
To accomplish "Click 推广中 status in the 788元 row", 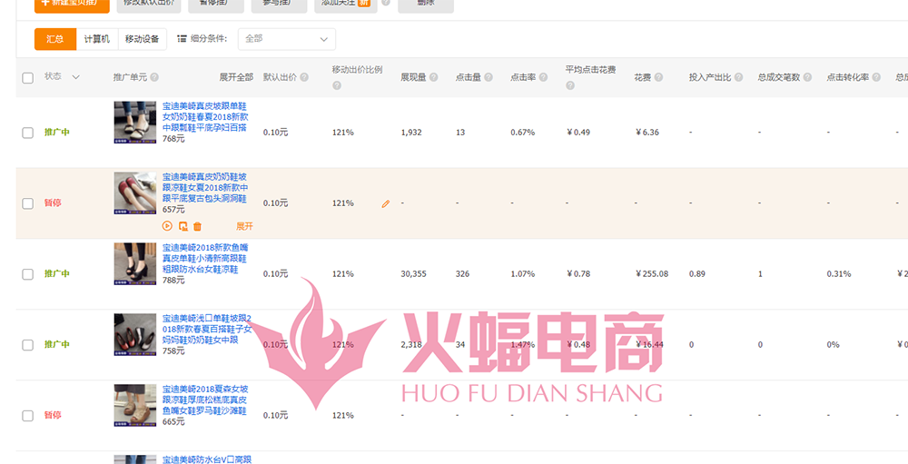I will 56,274.
